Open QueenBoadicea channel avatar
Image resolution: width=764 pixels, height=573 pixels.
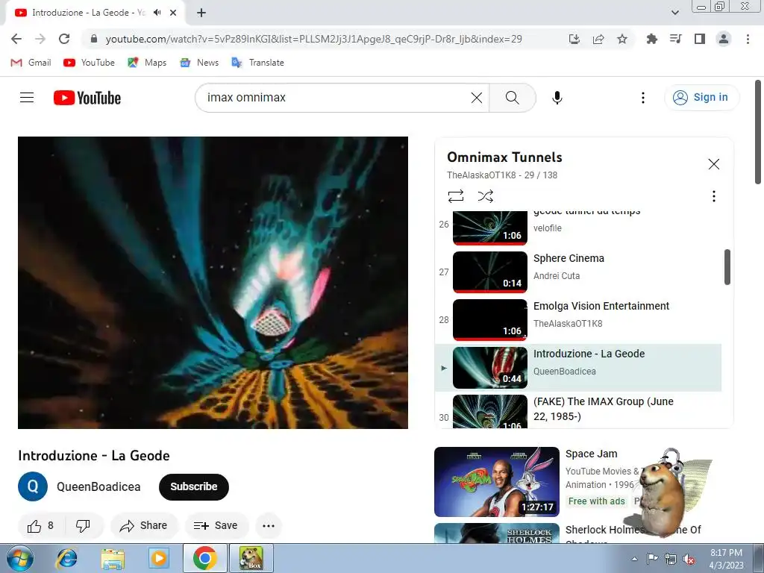33,486
